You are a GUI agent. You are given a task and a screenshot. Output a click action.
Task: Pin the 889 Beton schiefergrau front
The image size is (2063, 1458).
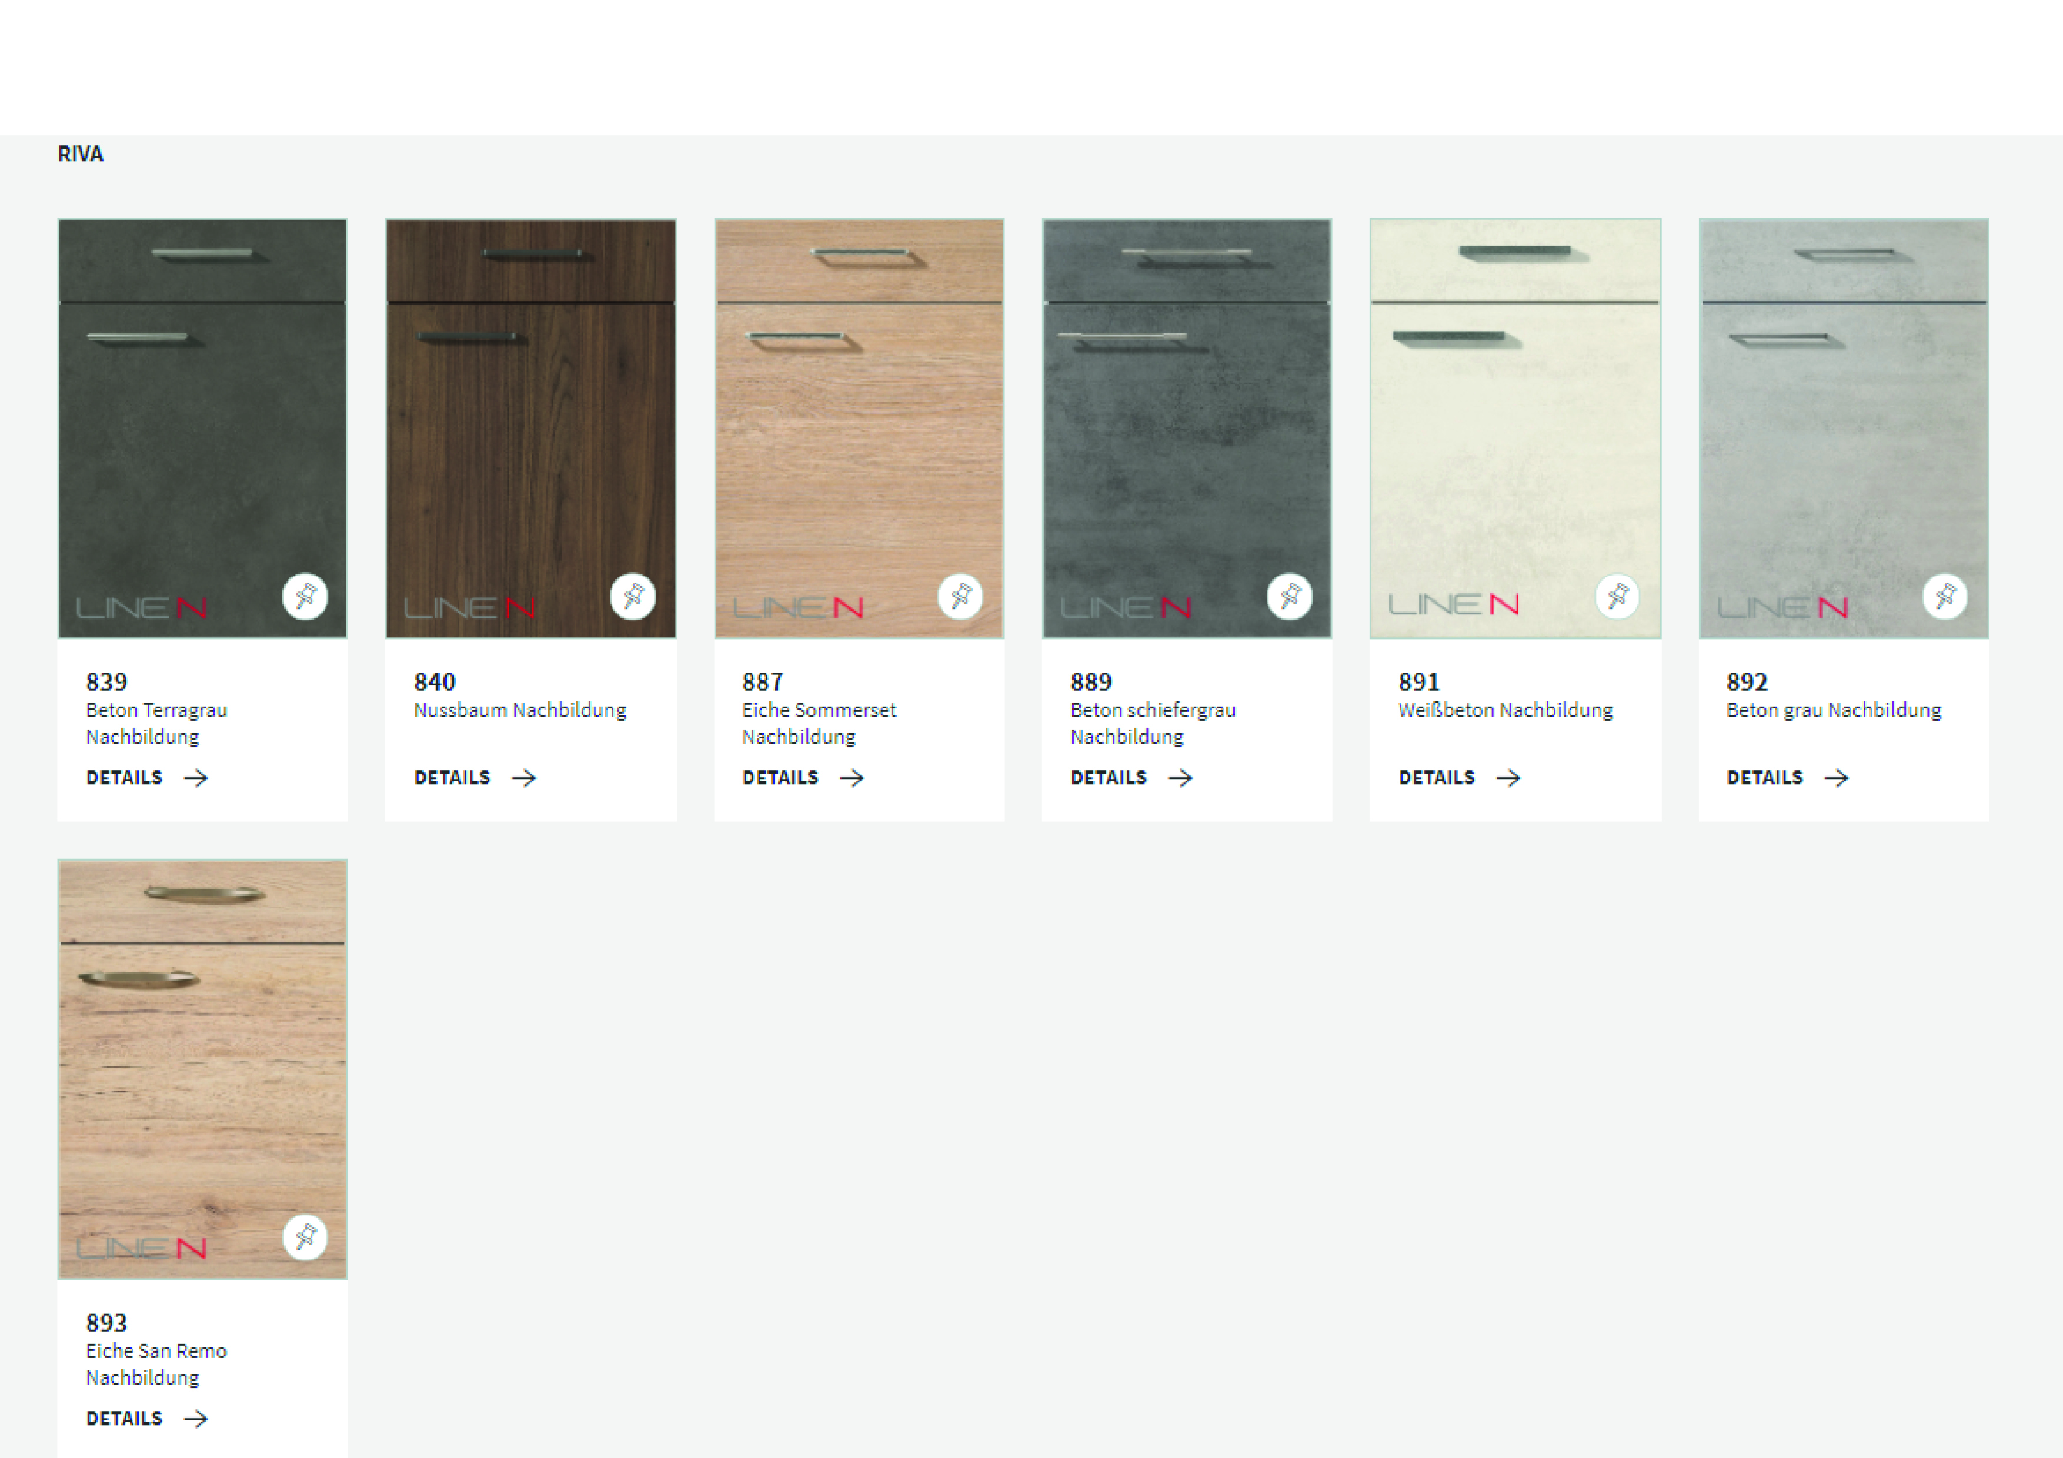click(x=1289, y=597)
